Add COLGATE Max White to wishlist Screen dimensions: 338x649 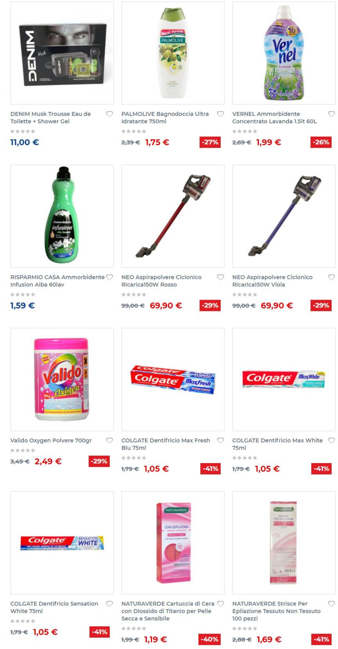coord(332,441)
